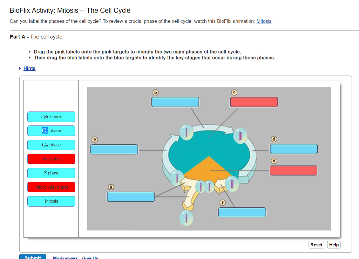Viewport: 359px width, 259px height.
Task: Click the circled letter f marker
Action: click(x=223, y=202)
